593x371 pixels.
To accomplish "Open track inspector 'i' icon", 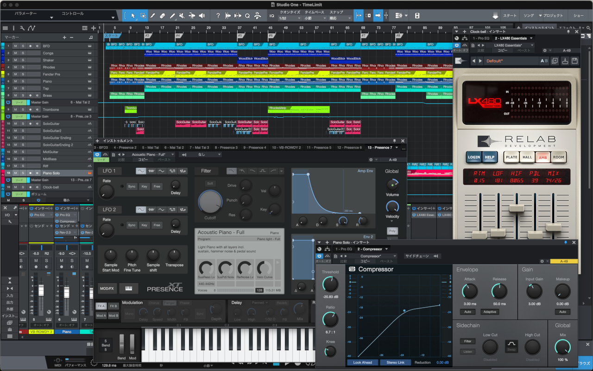I will coord(13,28).
